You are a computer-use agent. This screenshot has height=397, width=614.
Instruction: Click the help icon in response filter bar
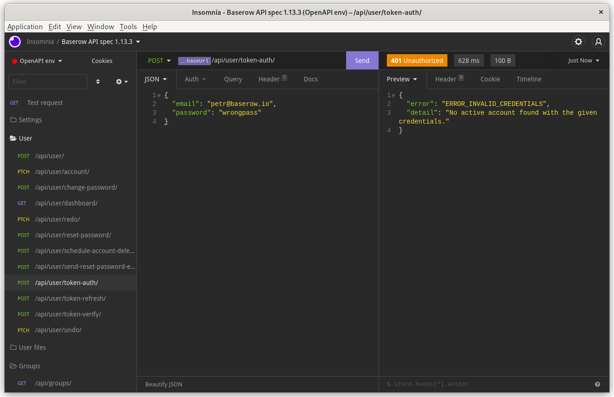(x=597, y=384)
